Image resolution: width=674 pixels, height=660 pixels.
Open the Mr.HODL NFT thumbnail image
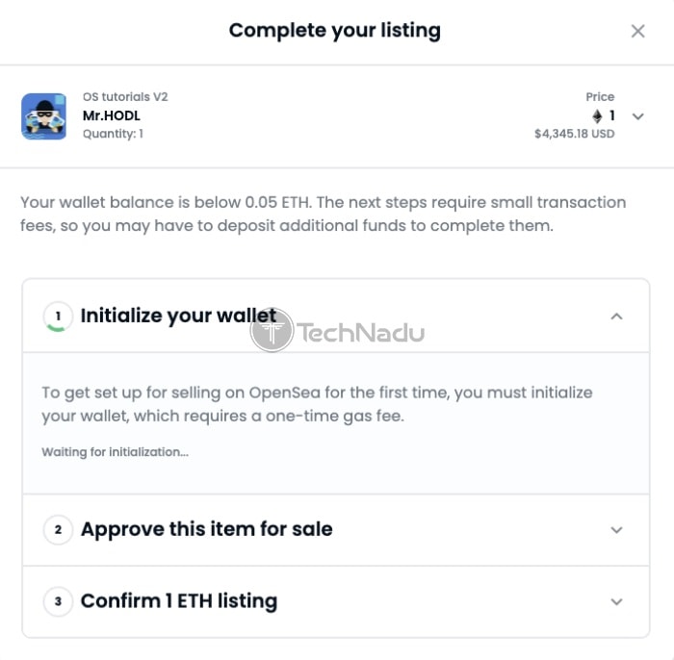[x=44, y=116]
